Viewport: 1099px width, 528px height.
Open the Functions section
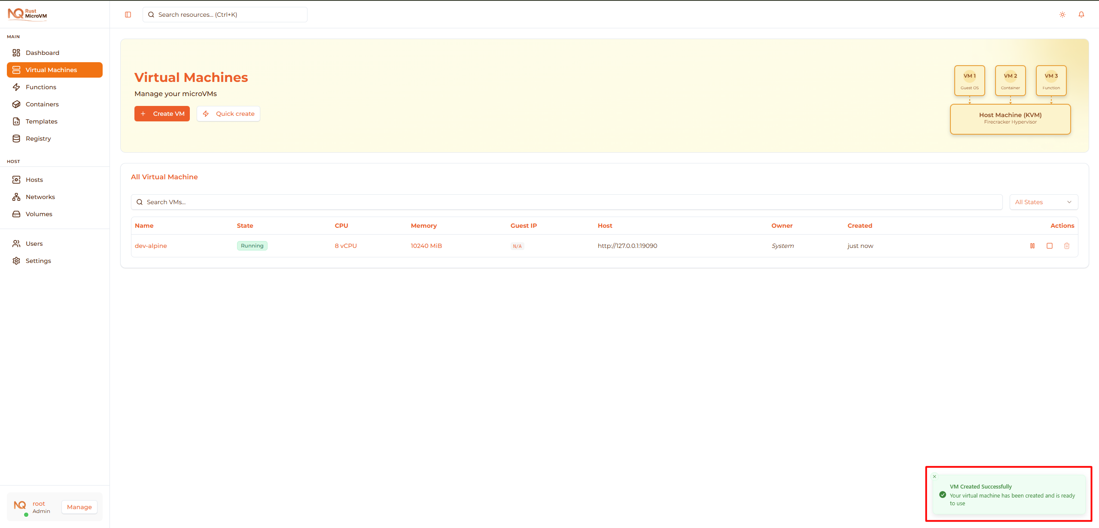(x=40, y=87)
